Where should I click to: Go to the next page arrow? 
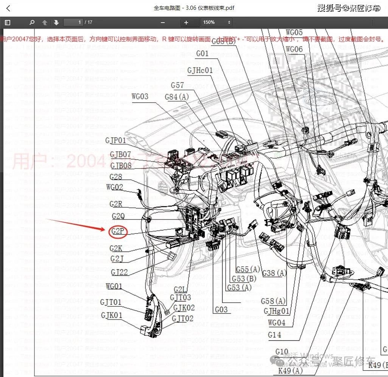click(56, 23)
